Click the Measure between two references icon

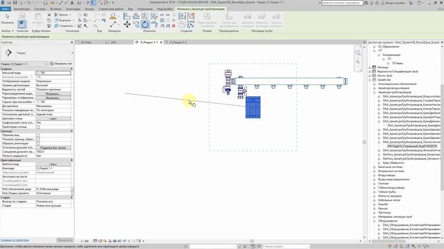click(x=113, y=24)
